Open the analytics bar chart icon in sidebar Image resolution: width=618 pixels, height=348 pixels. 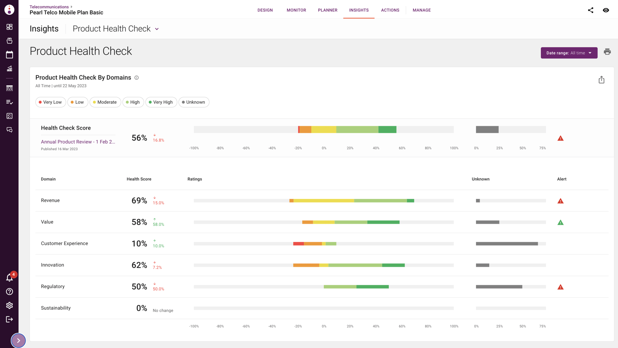(9, 69)
